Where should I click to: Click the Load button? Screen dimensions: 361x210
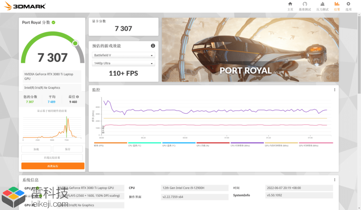click(36, 149)
